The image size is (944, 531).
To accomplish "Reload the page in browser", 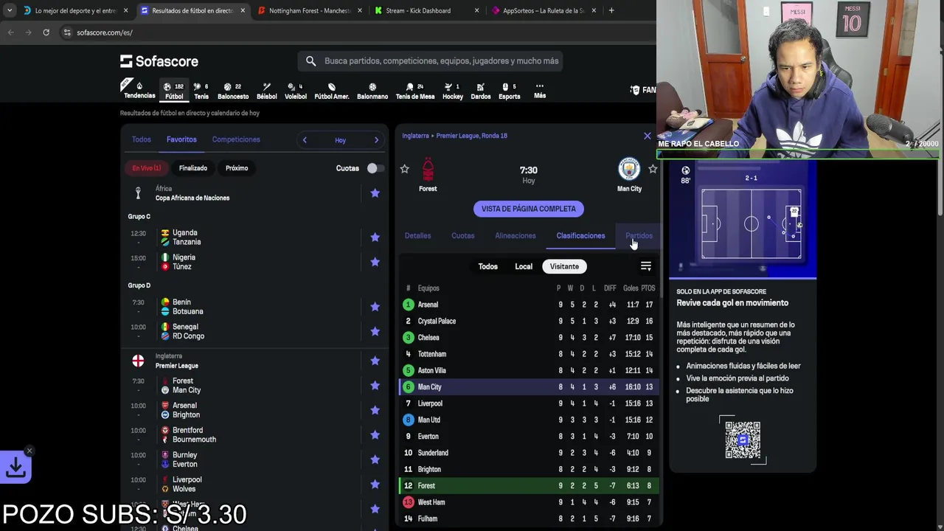I will tap(46, 32).
